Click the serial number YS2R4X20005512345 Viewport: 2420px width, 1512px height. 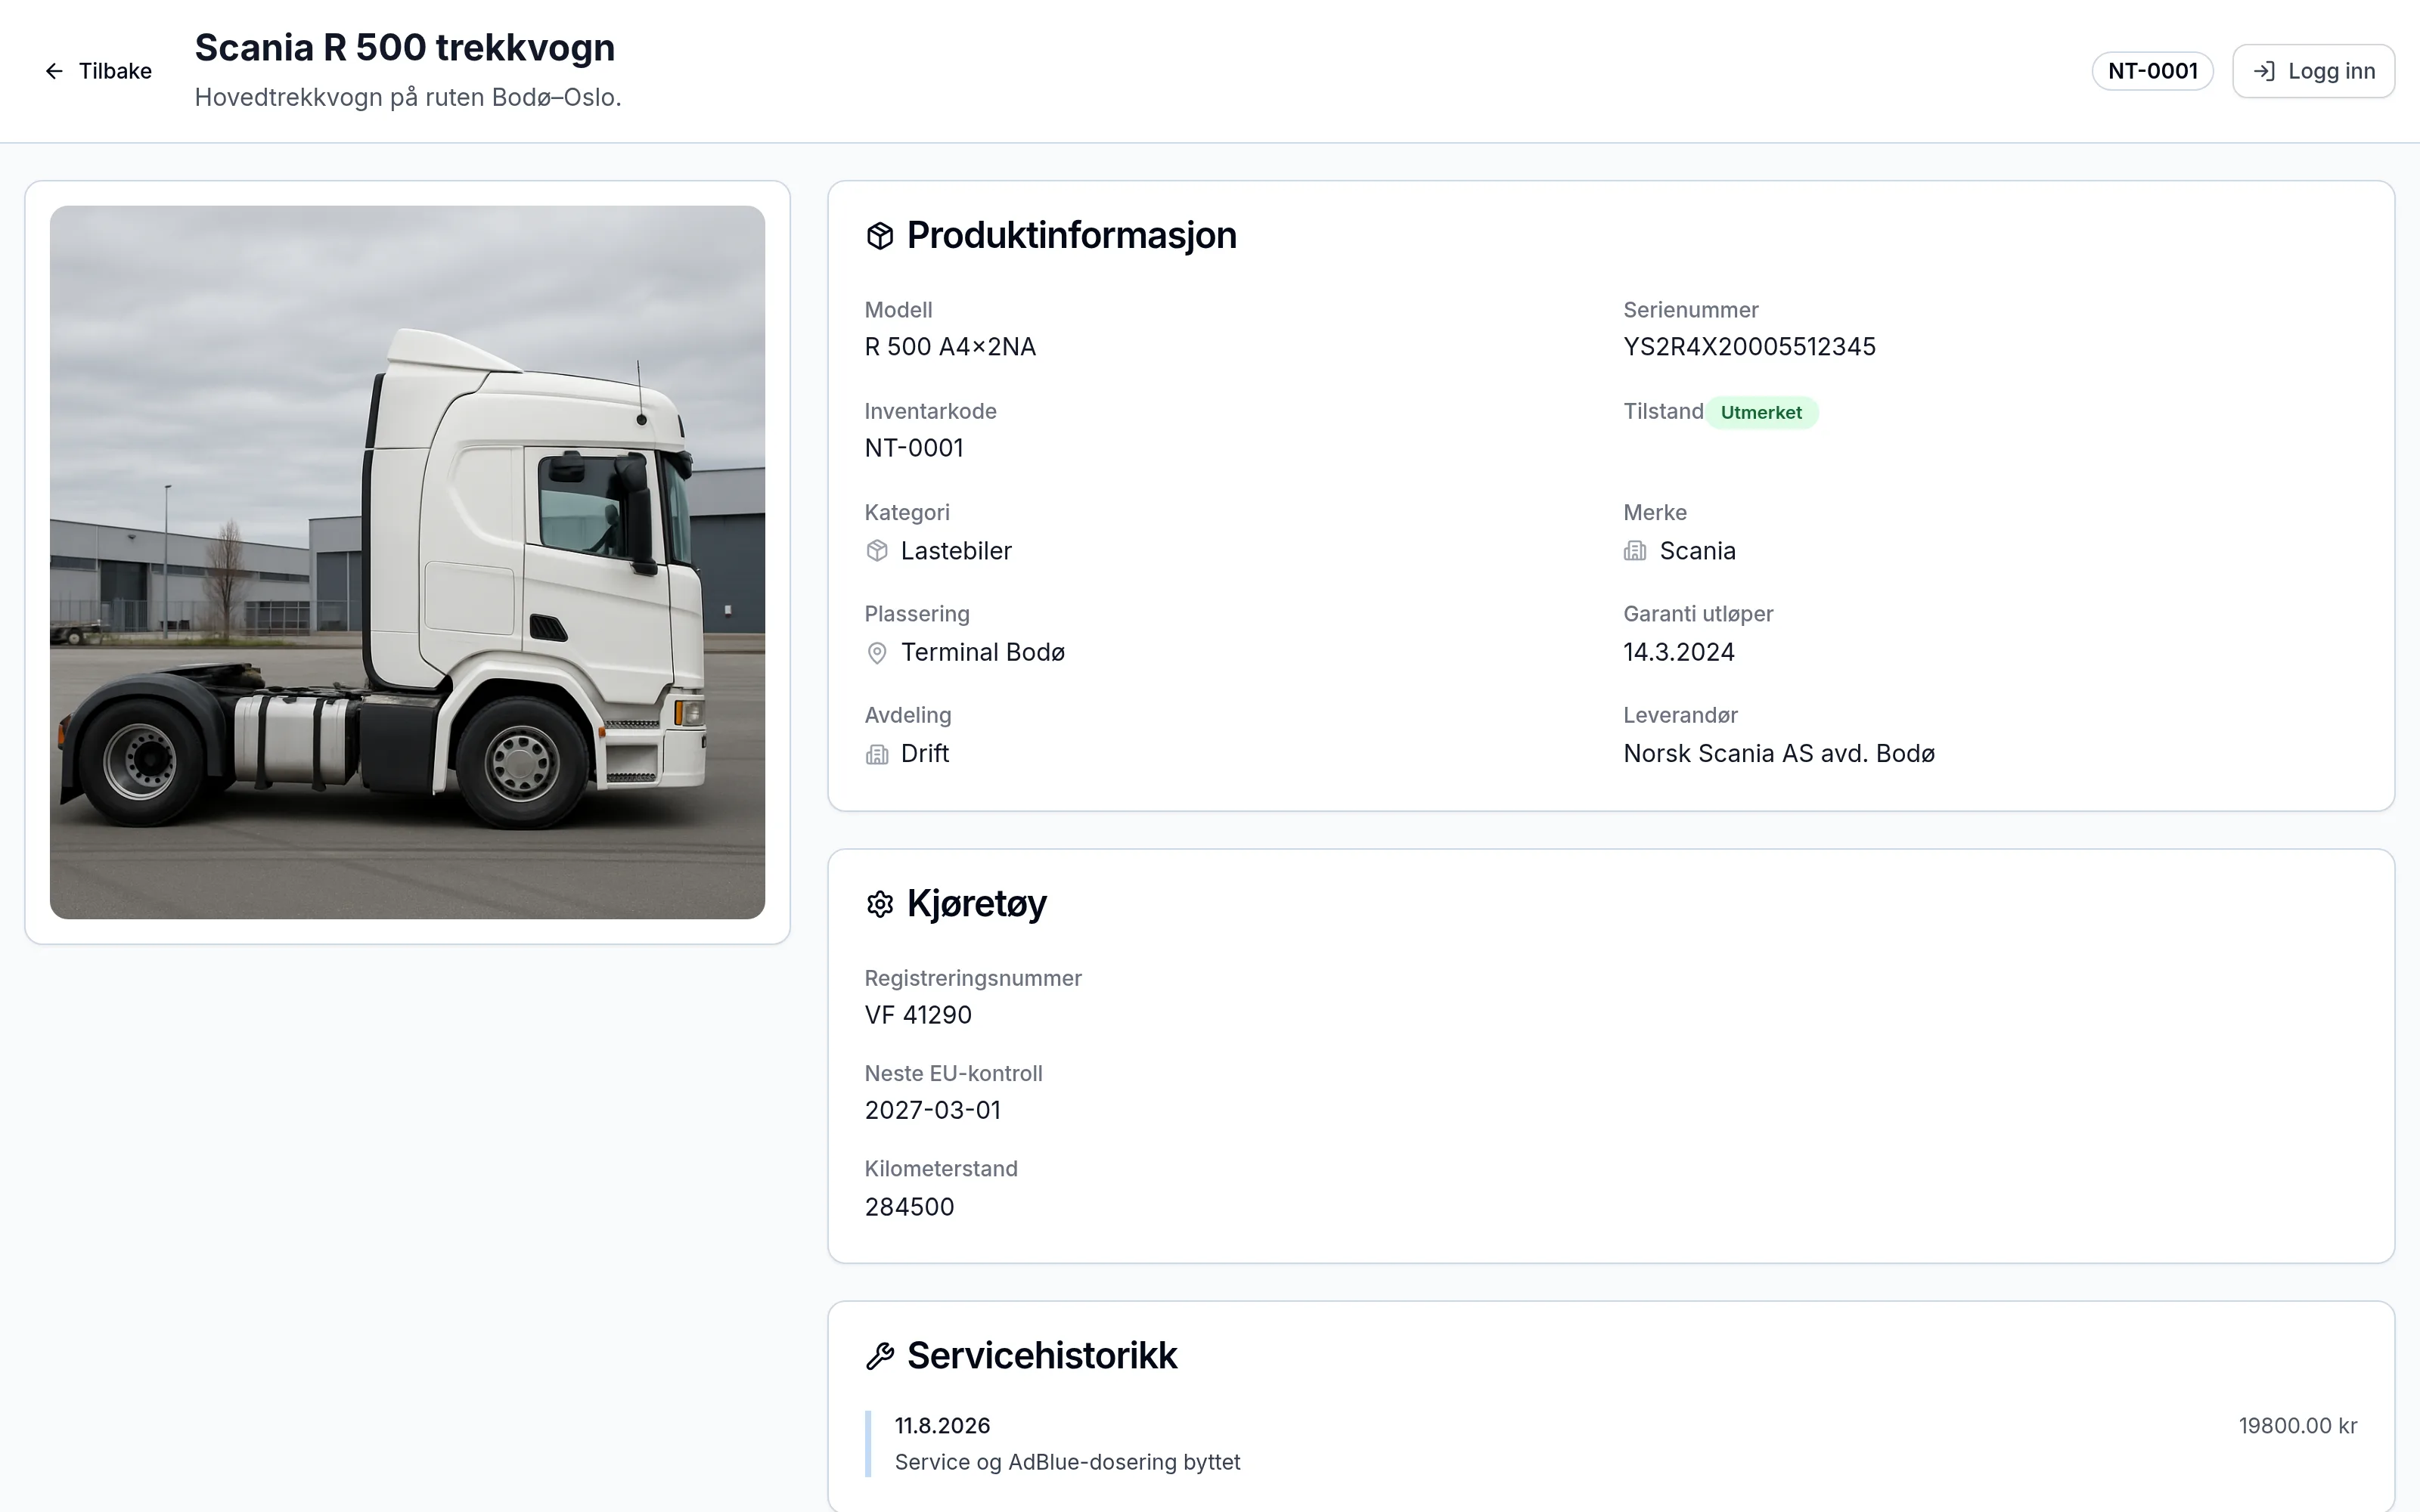1749,347
